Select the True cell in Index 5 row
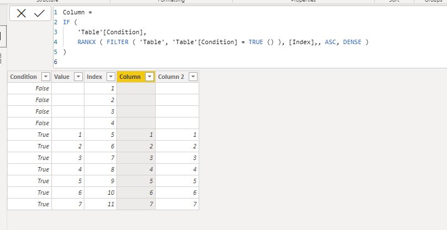Screen dimensions: 447x230 (29, 135)
